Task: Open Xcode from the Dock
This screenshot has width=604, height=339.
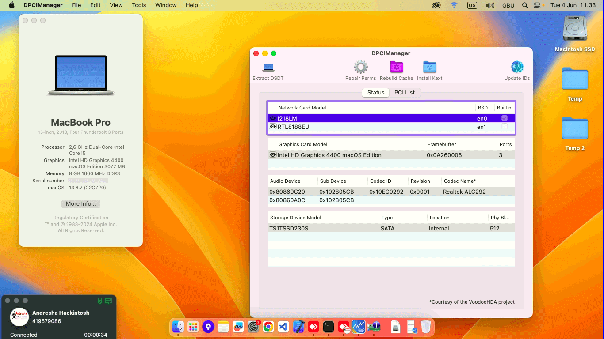Action: point(298,327)
